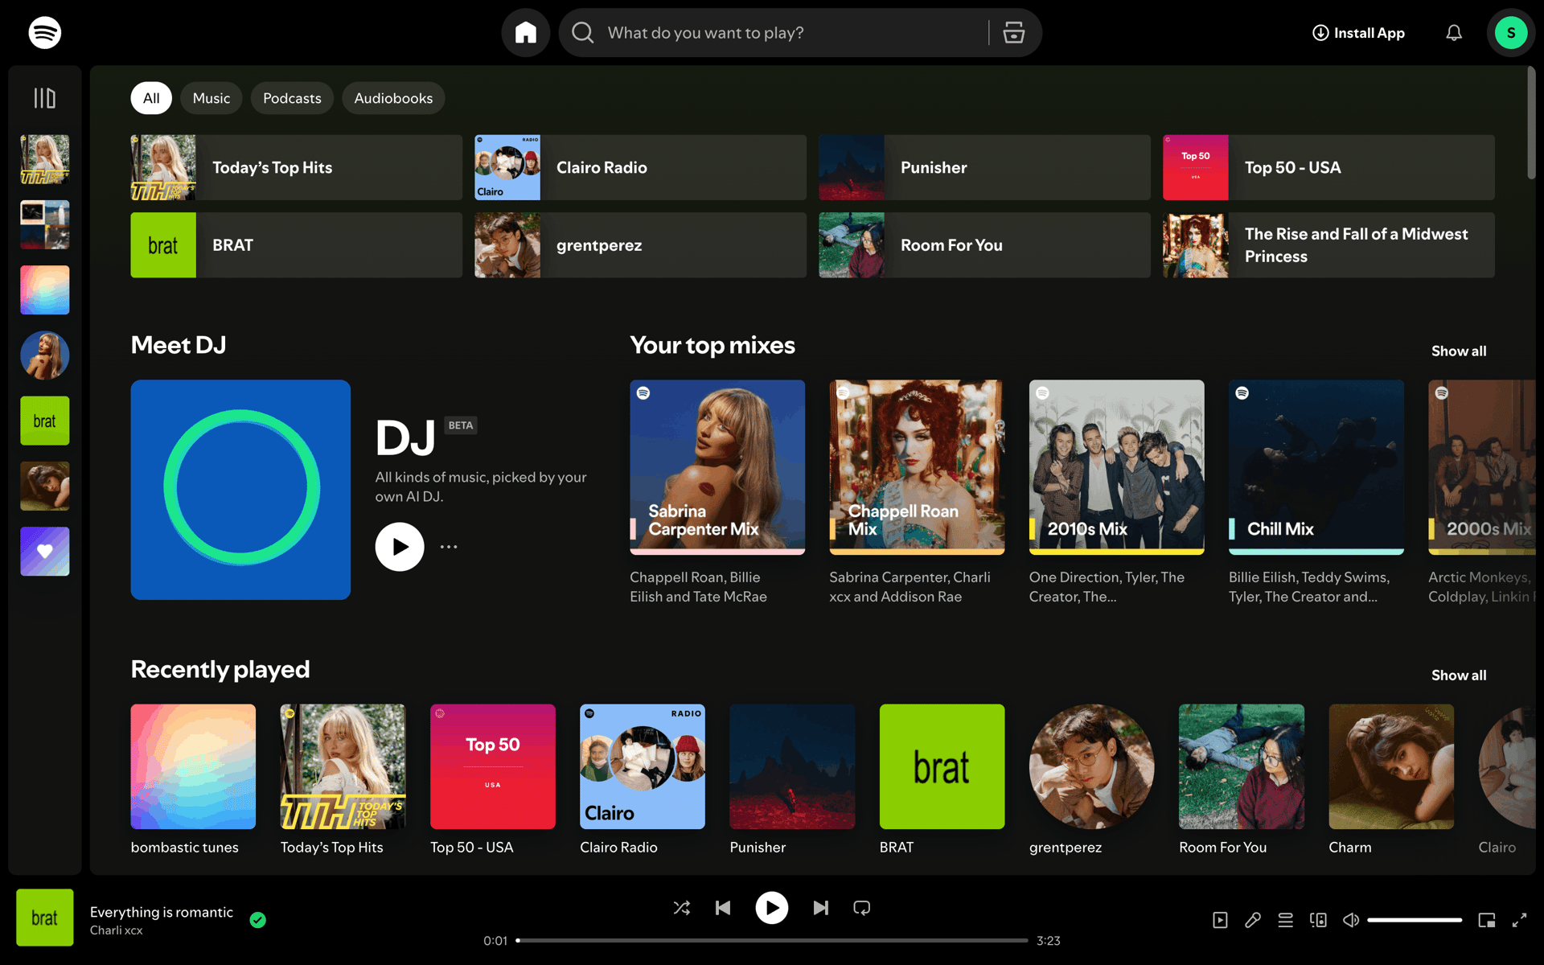The image size is (1544, 965).
Task: Open Clairo Radio shortcut tile
Action: click(640, 167)
